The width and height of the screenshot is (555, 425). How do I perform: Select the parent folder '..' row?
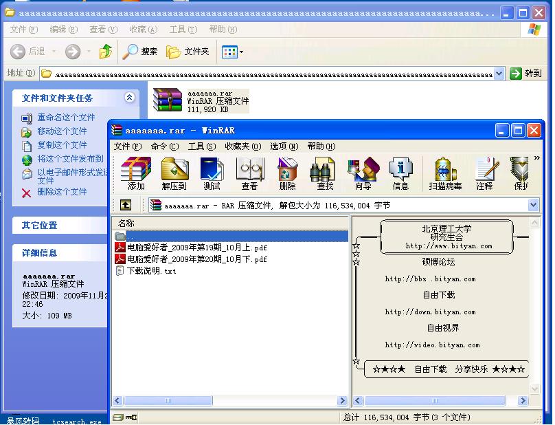tap(231, 236)
